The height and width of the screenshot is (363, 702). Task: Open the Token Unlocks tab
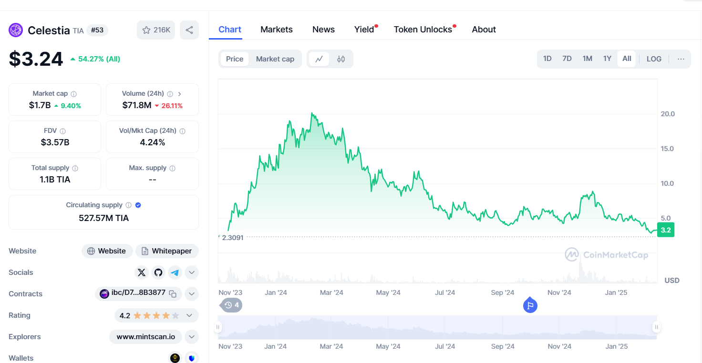423,30
